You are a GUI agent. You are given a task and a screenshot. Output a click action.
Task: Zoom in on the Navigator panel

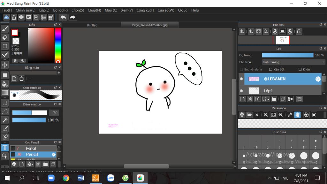(251, 32)
